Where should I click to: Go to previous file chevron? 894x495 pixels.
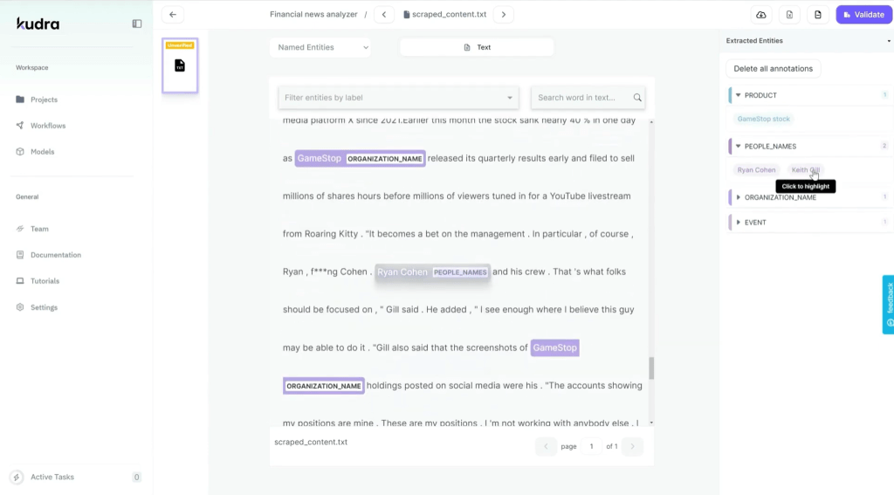click(x=384, y=14)
